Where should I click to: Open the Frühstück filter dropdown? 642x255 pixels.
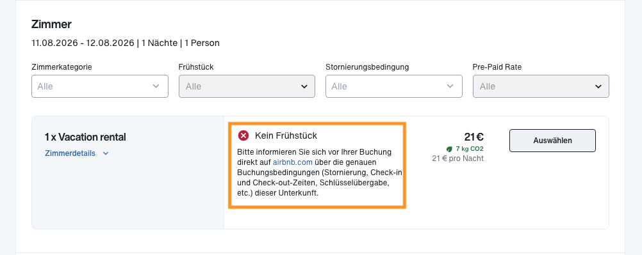[x=247, y=86]
